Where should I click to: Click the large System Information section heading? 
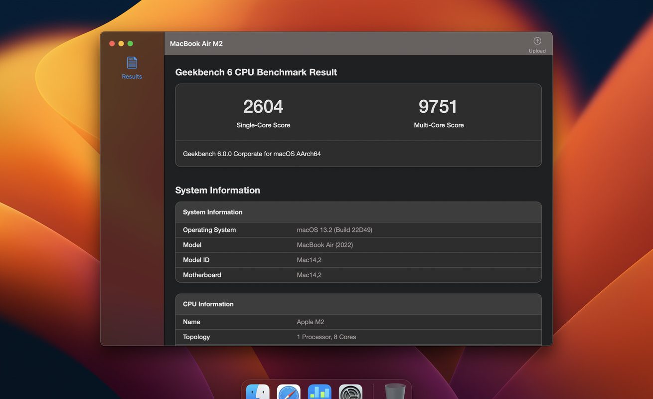[x=218, y=191]
